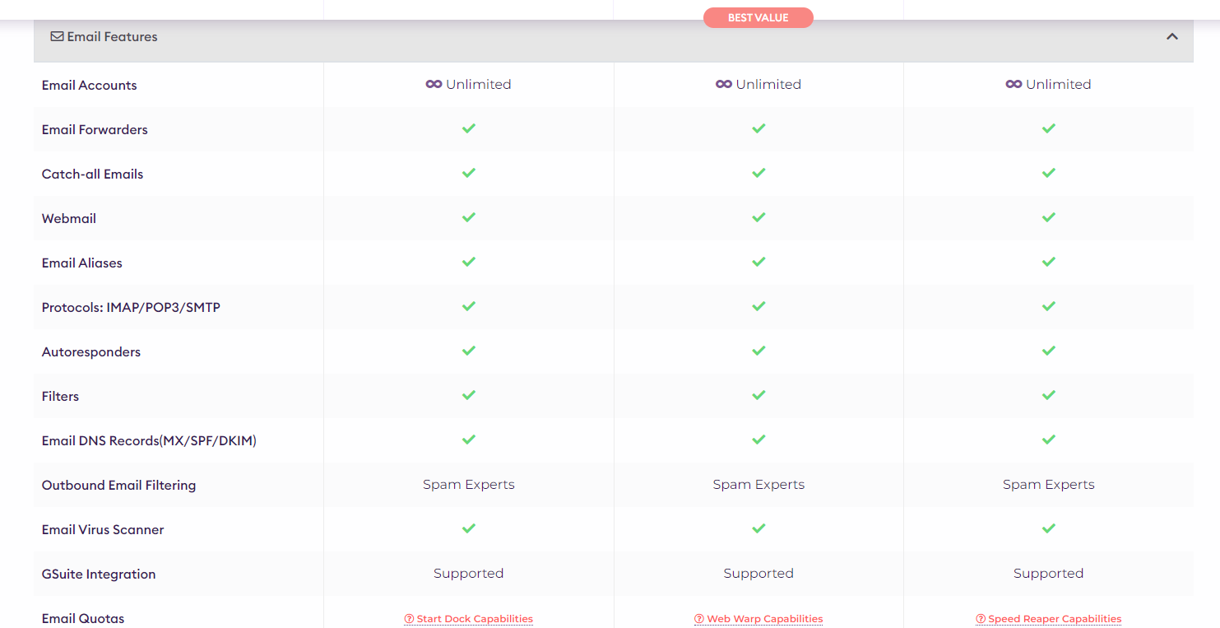Viewport: 1220px width, 628px height.
Task: Click the green check for Webmail in first column
Action: tap(469, 217)
